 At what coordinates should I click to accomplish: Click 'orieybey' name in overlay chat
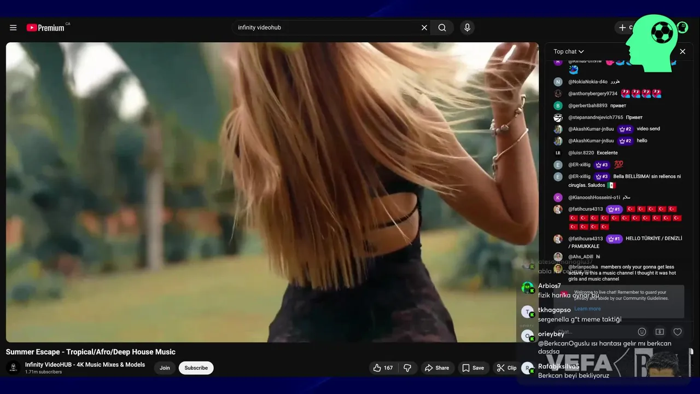(x=551, y=334)
